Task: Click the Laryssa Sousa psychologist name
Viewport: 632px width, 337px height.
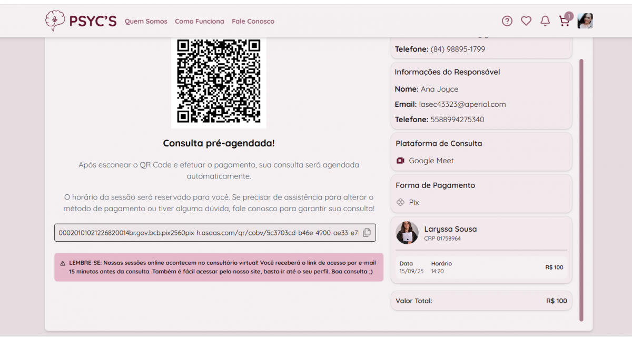Action: [450, 229]
